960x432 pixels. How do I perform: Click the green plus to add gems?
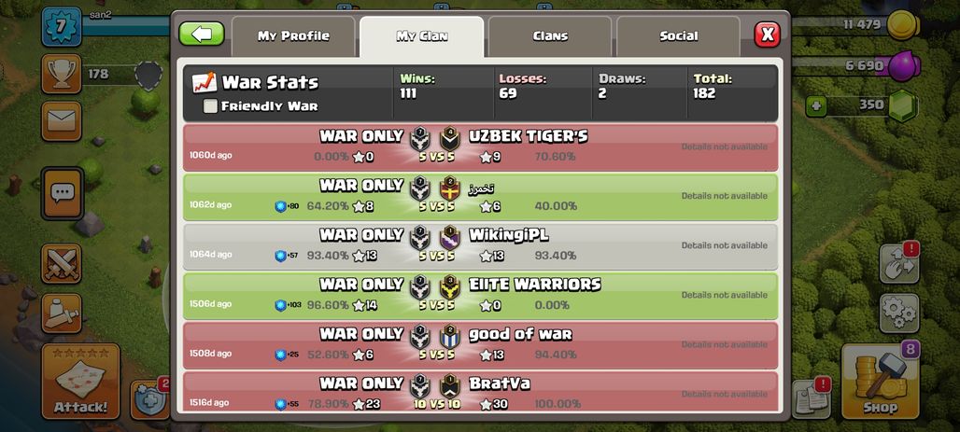point(815,105)
